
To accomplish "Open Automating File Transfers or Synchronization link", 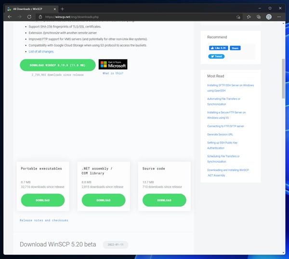I will pos(223,102).
